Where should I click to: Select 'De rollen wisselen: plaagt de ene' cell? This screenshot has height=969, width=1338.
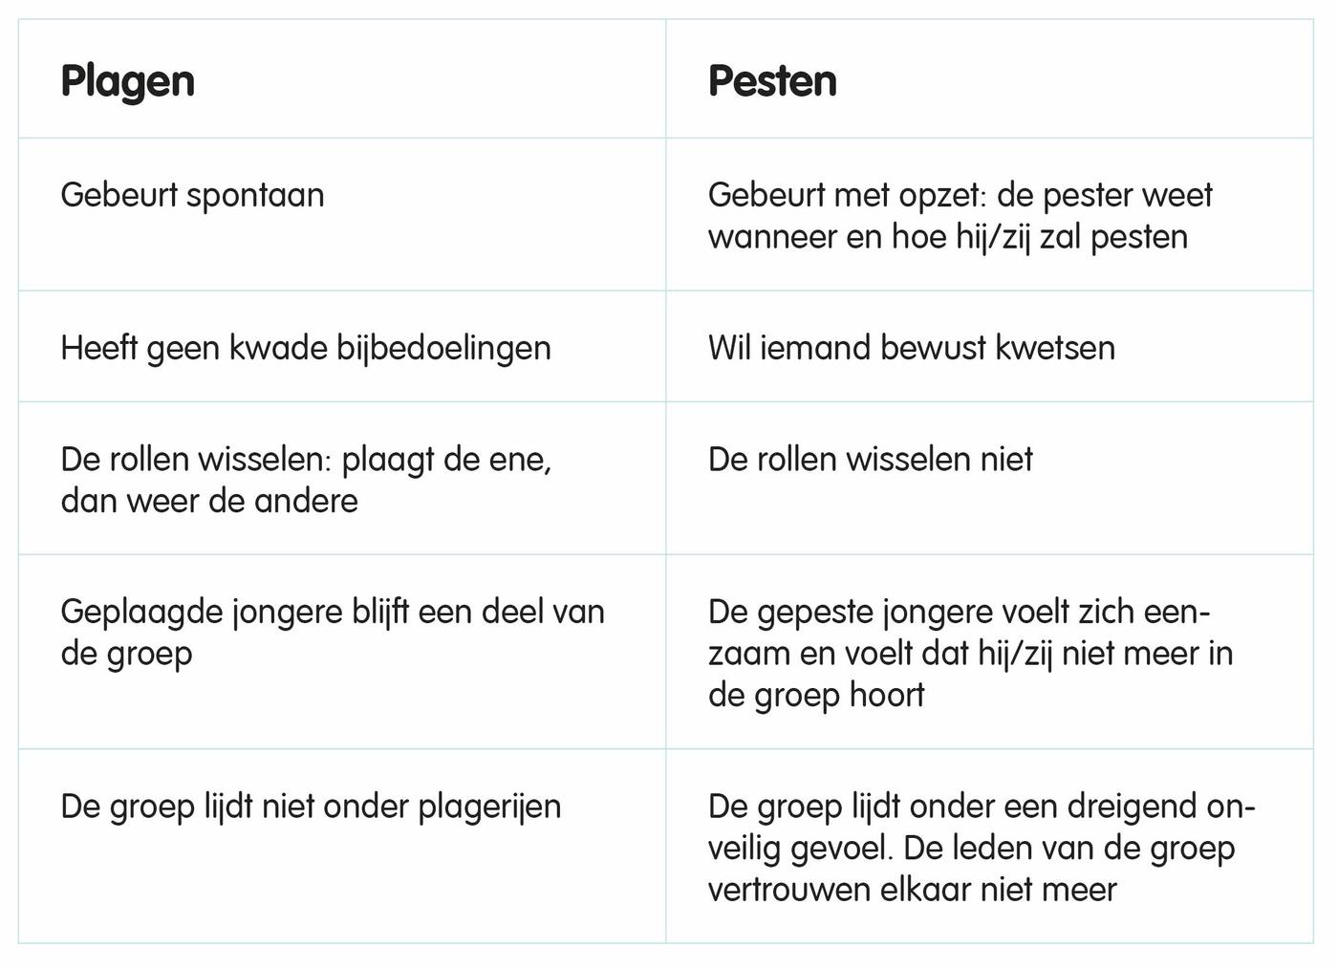(x=342, y=478)
